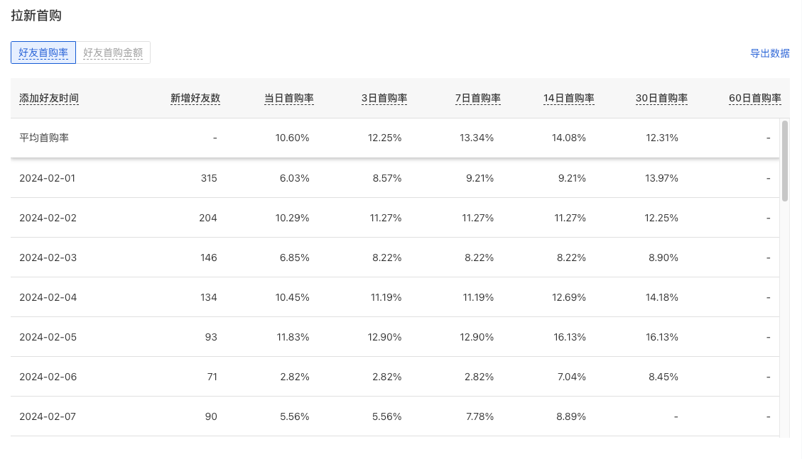The width and height of the screenshot is (802, 459).
Task: Click the 60日首购率 column header
Action: 755,98
